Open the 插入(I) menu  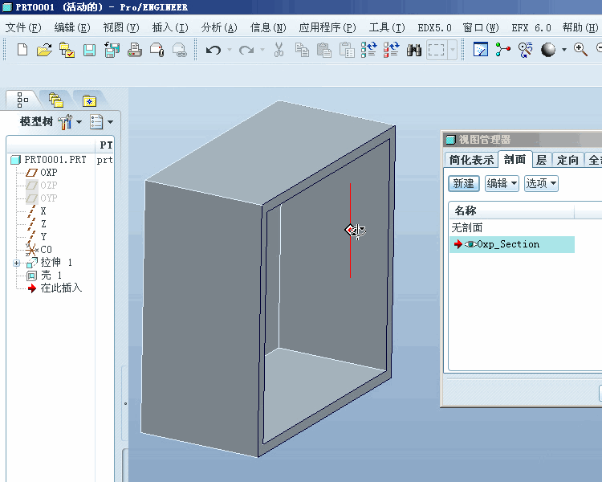point(170,27)
